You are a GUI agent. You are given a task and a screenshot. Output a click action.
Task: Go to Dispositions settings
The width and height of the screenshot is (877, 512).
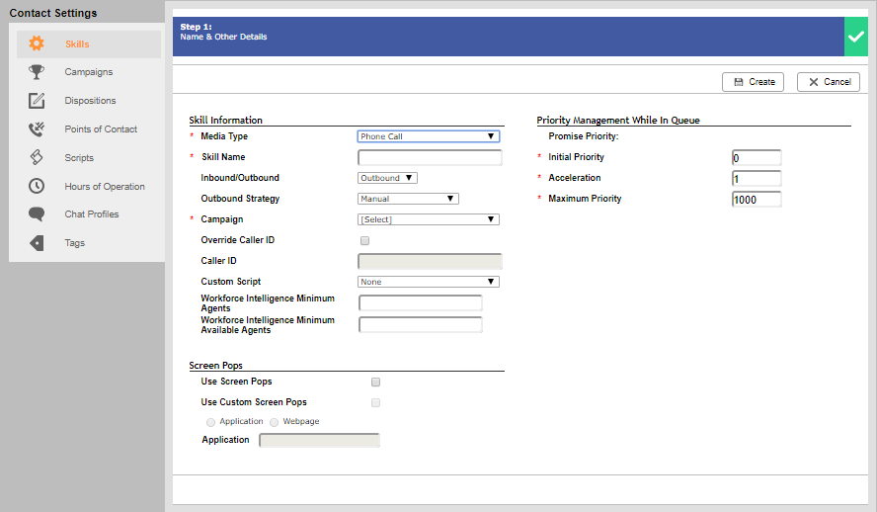pyautogui.click(x=89, y=101)
